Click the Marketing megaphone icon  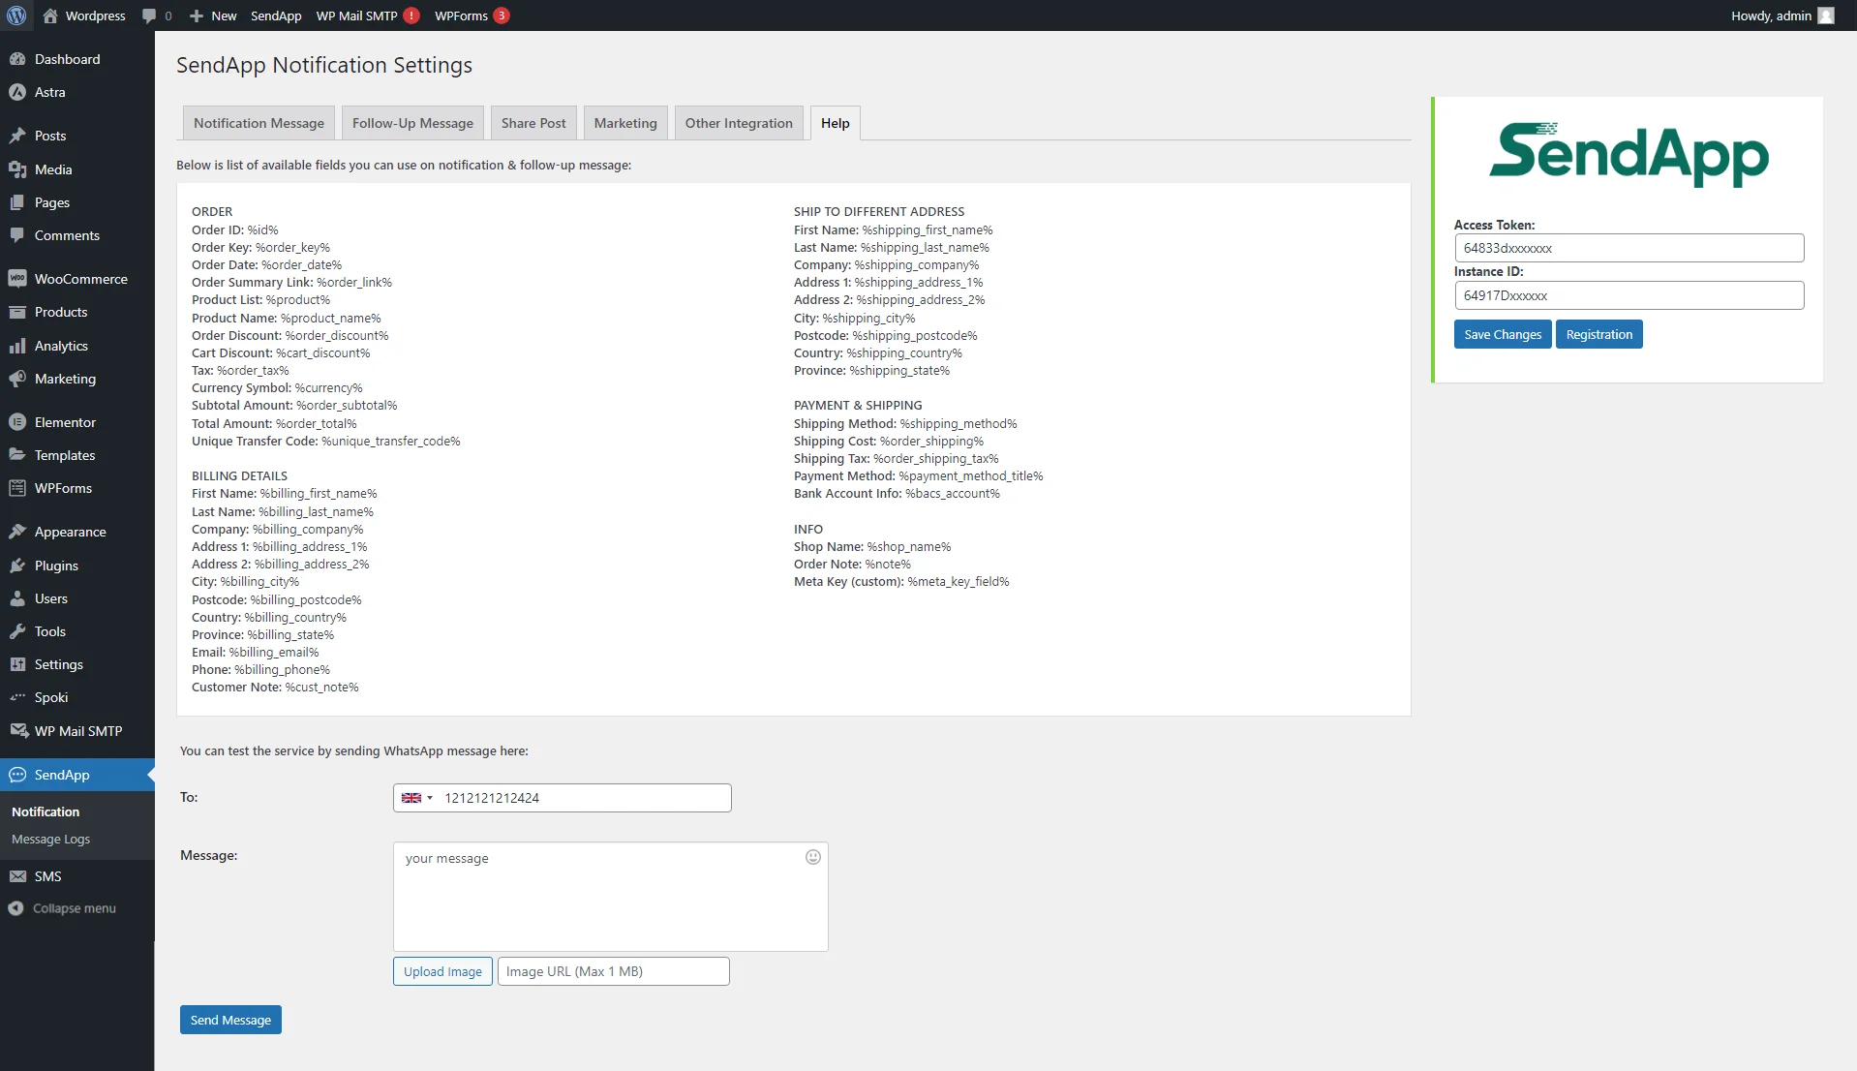pos(17,379)
